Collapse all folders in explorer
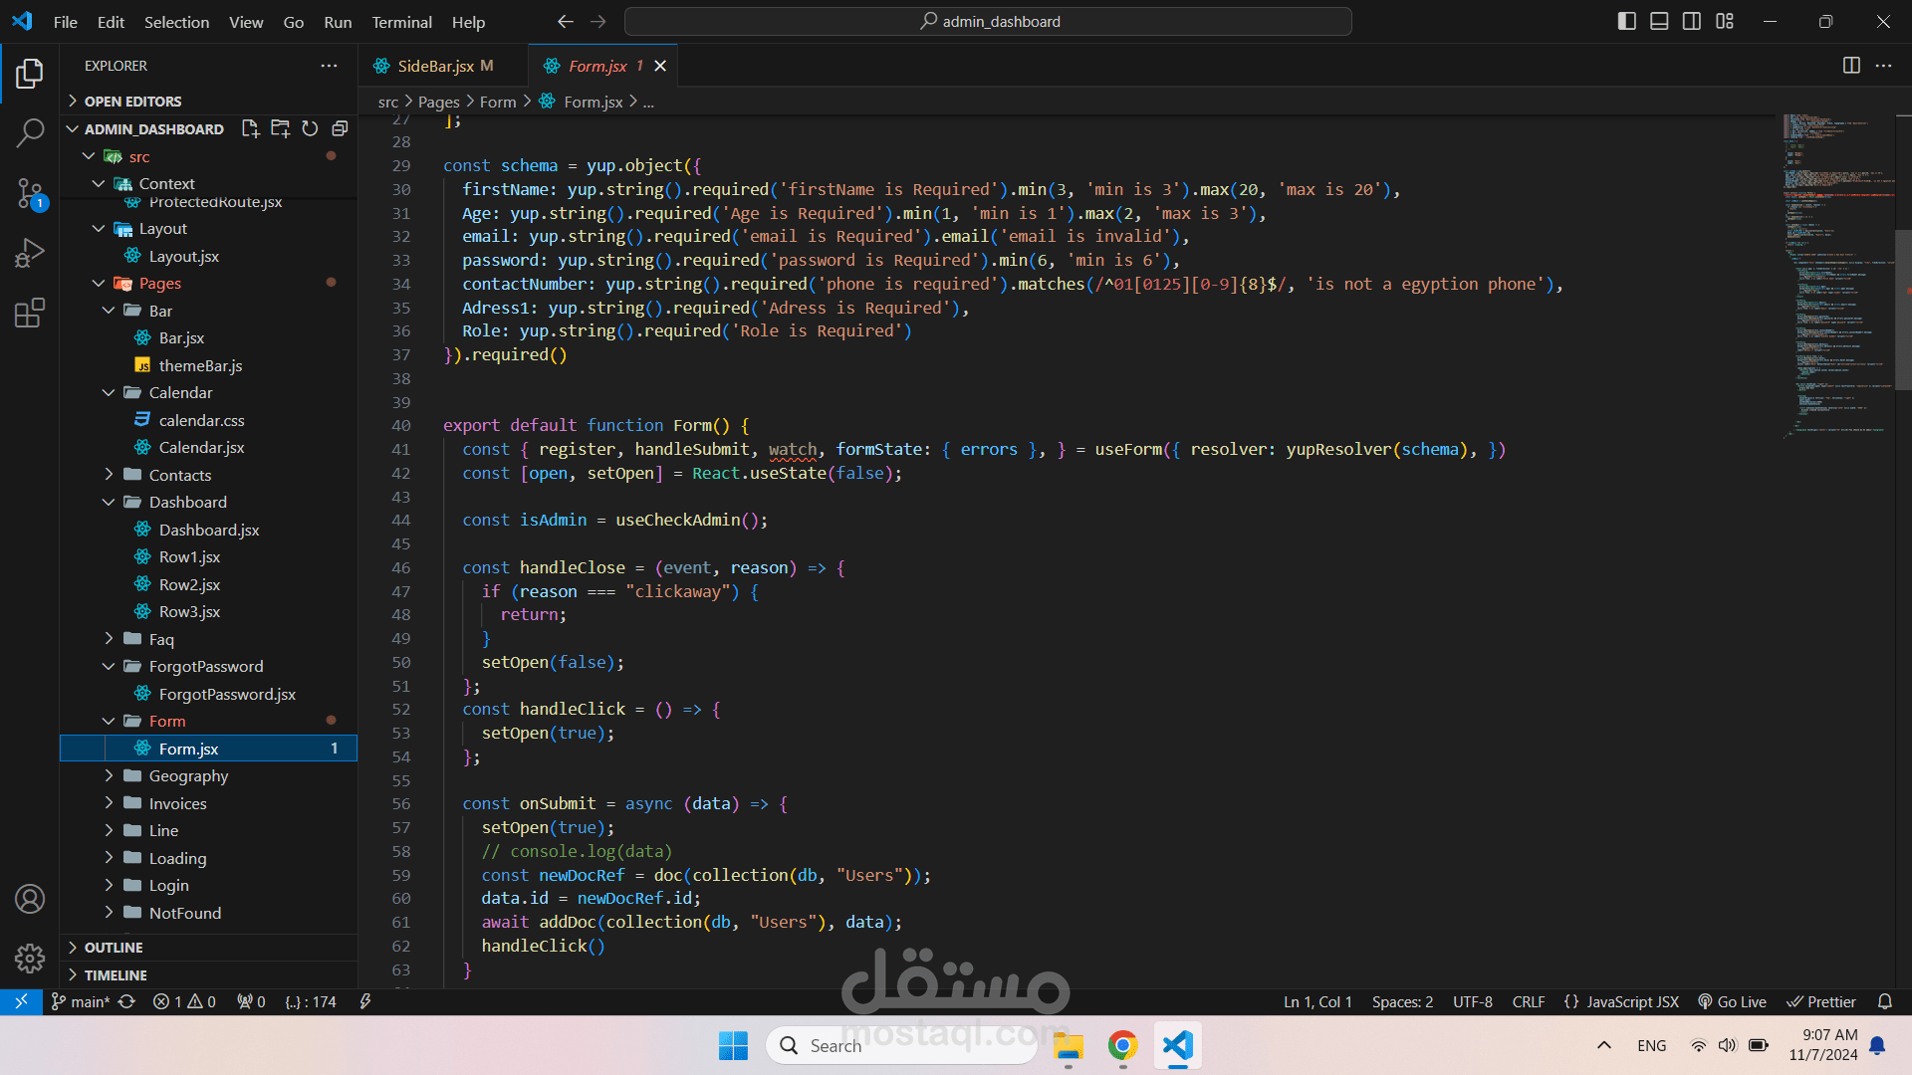 click(340, 128)
